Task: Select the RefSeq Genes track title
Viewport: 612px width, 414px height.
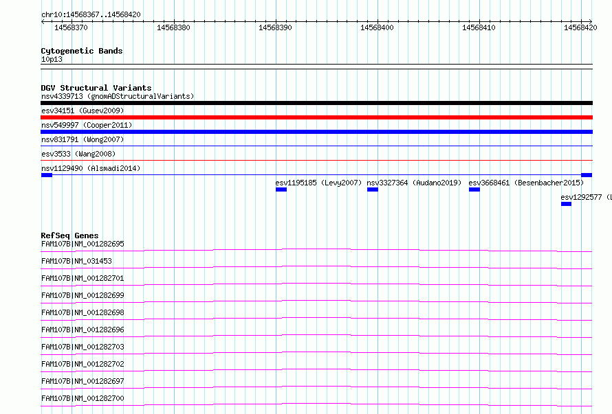Action: [x=69, y=235]
